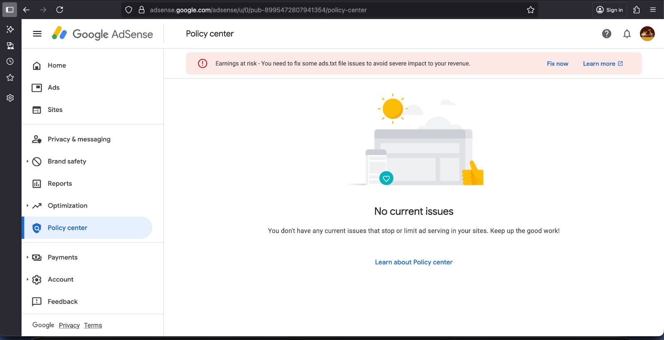Select Sites in the sidebar
Image resolution: width=664 pixels, height=340 pixels.
coord(55,110)
